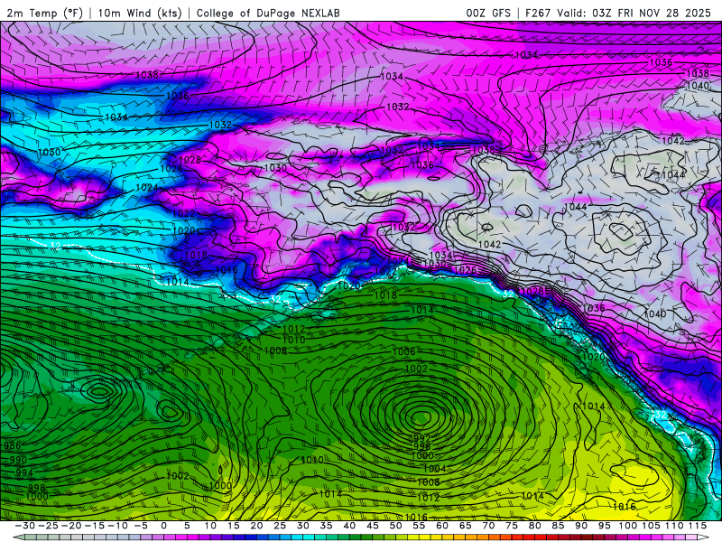
Task: Click the 992 isobar label near low center
Action: (421, 438)
